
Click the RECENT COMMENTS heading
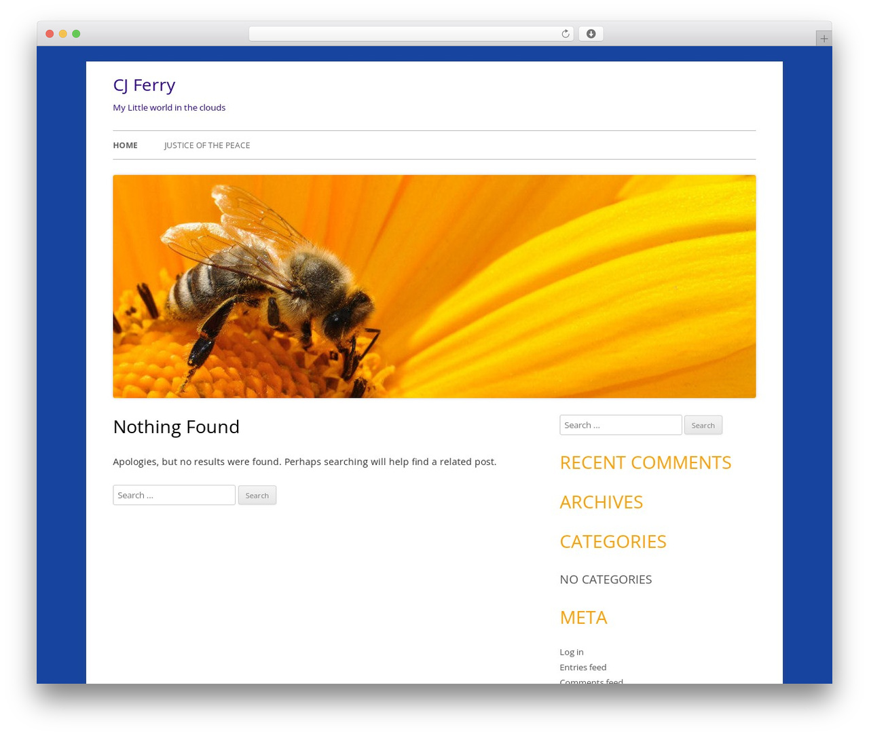645,462
